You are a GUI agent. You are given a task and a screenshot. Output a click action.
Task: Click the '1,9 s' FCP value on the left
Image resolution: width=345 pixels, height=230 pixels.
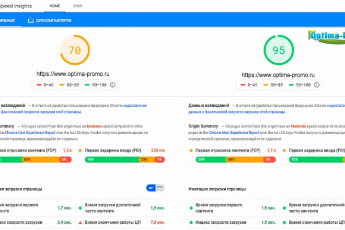68,150
